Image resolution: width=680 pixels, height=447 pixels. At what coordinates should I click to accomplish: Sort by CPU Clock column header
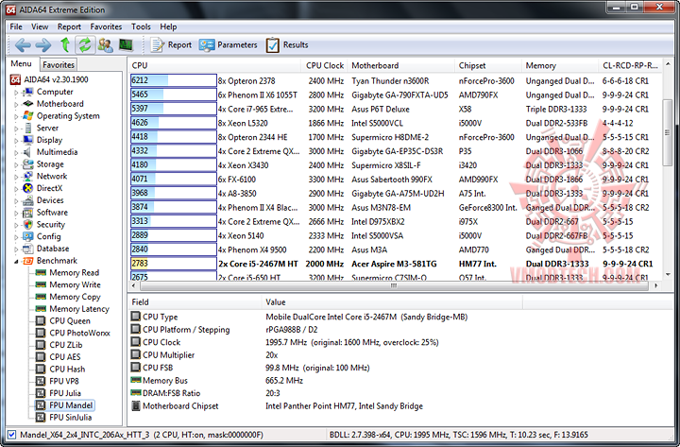pos(325,65)
